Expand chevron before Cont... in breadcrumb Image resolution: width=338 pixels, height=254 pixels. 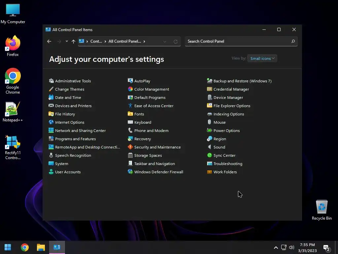pos(87,41)
